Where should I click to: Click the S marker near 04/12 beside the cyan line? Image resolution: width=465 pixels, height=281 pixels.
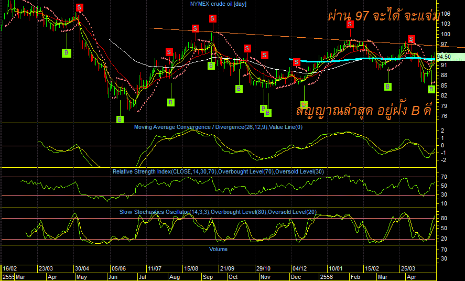point(297,62)
